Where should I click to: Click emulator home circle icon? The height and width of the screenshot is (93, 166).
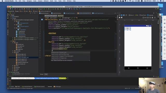click(164, 50)
